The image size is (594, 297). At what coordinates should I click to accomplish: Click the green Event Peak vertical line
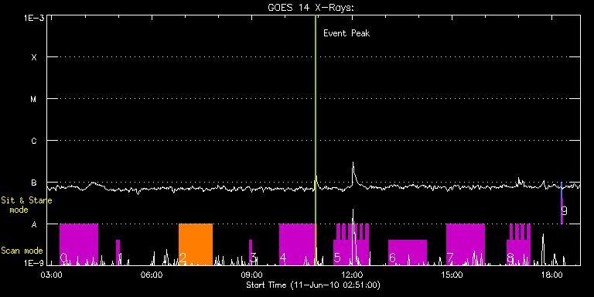(x=316, y=140)
